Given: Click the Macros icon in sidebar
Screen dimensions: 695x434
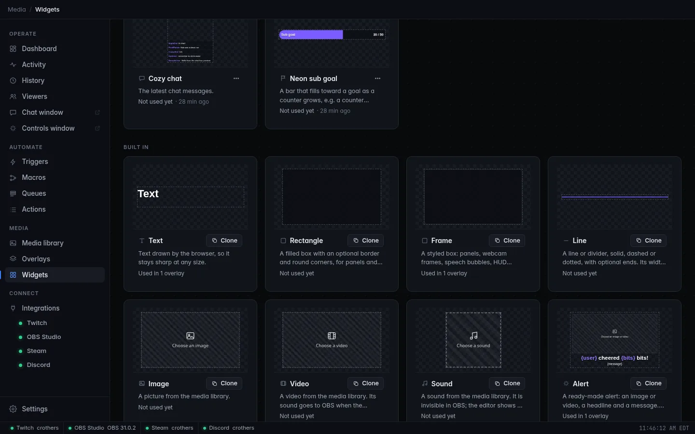Looking at the screenshot, I should click(x=13, y=178).
